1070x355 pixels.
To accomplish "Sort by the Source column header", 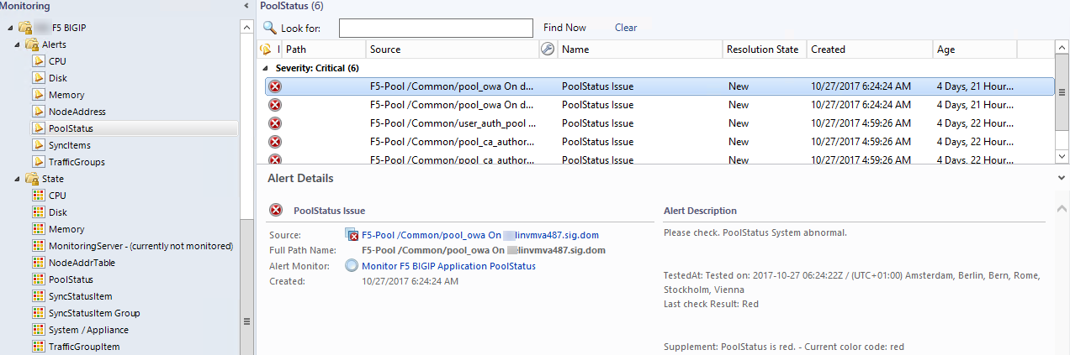I will point(453,50).
